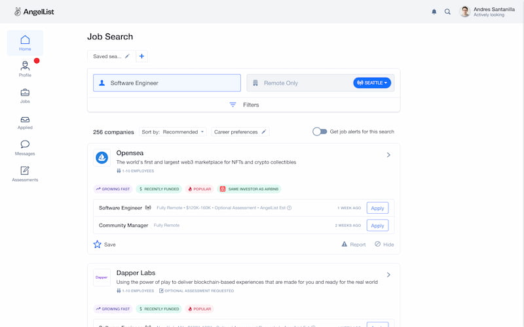This screenshot has width=524, height=327.
Task: Click Actively looking status text
Action: click(x=489, y=15)
